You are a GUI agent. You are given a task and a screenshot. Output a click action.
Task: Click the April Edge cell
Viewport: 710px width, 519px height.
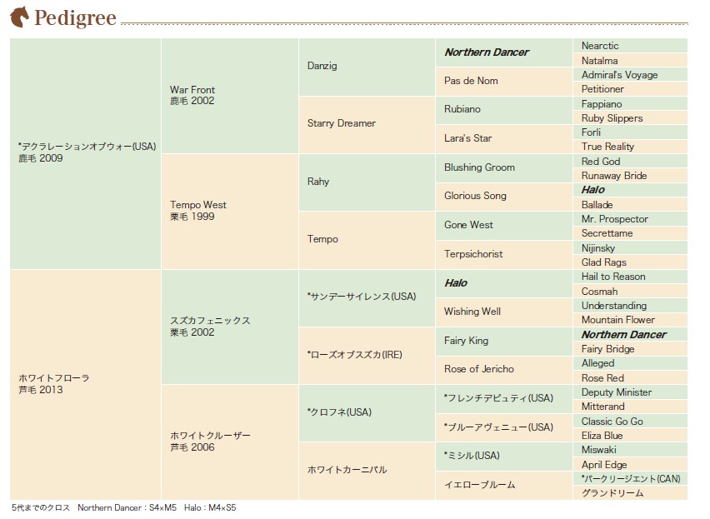tap(630, 464)
